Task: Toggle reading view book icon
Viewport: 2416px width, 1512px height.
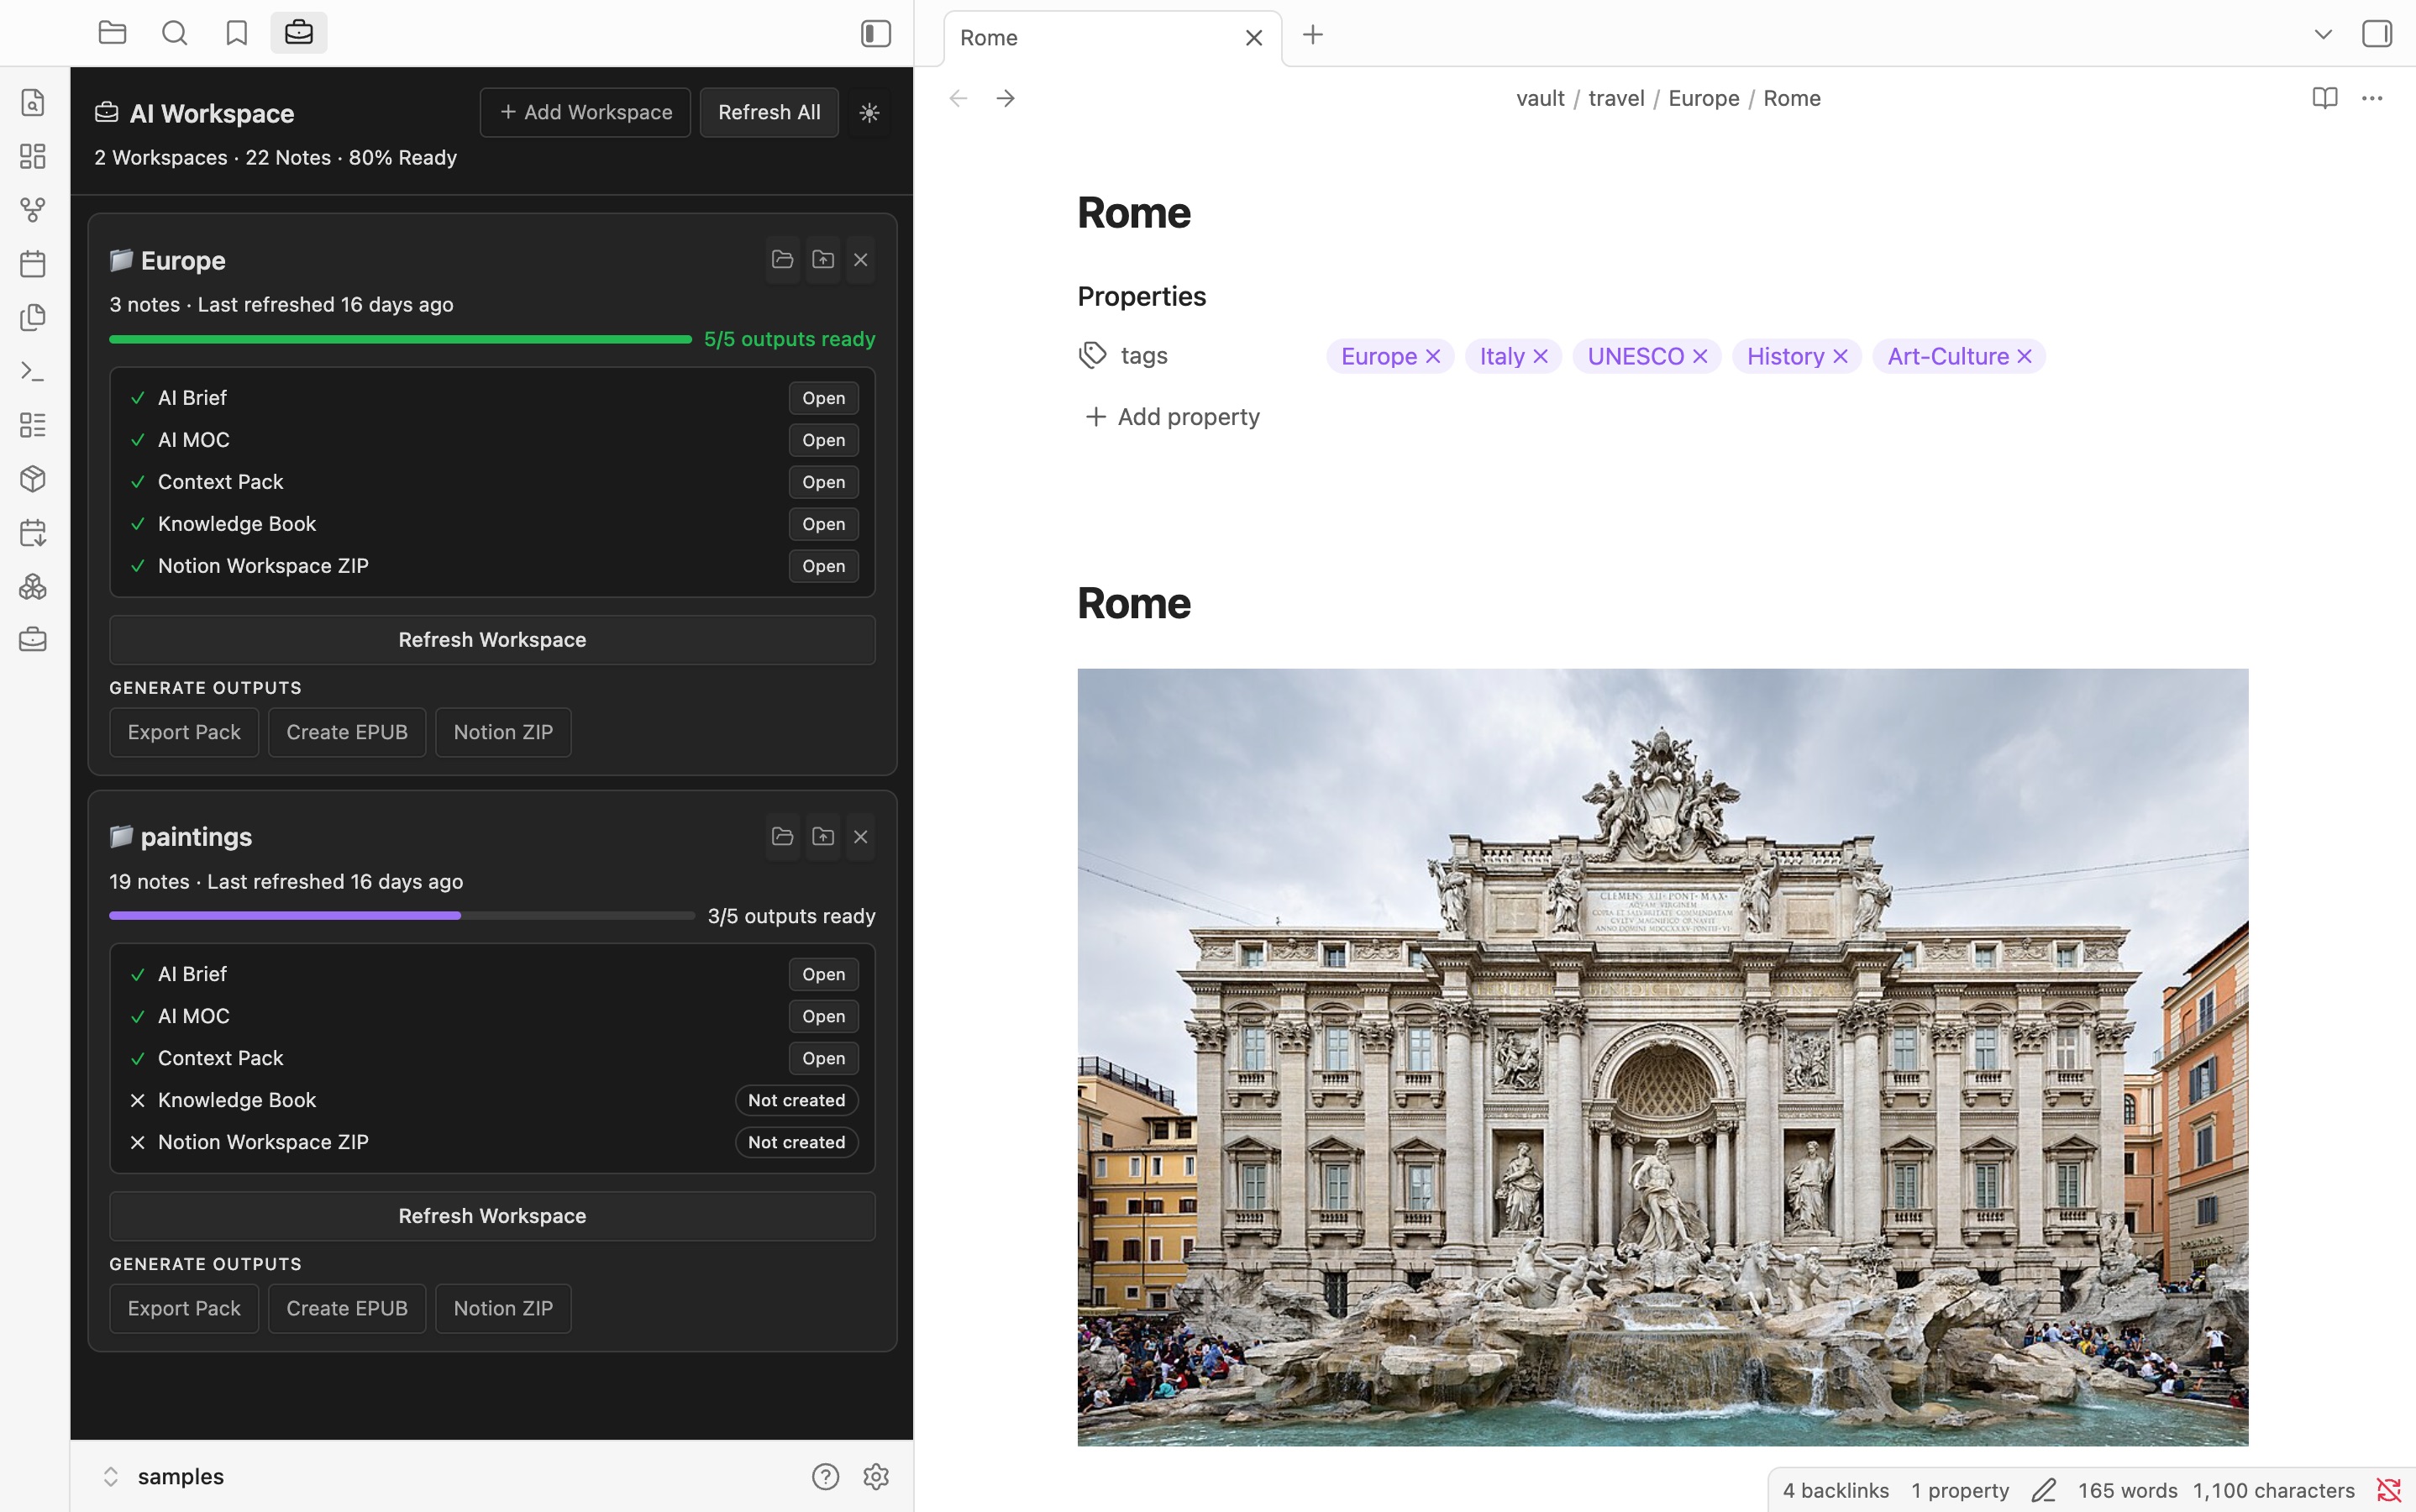Action: 2325,98
